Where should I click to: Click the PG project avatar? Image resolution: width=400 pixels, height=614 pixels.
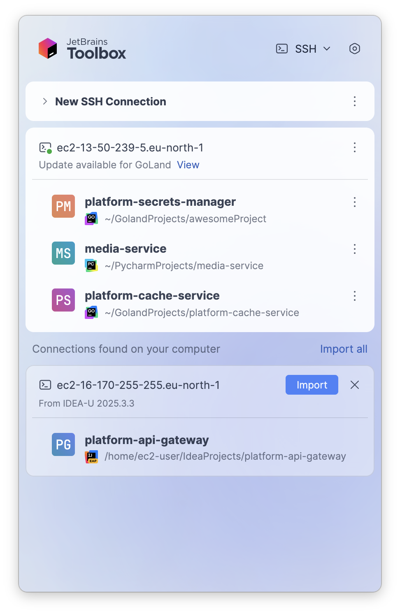pyautogui.click(x=63, y=444)
